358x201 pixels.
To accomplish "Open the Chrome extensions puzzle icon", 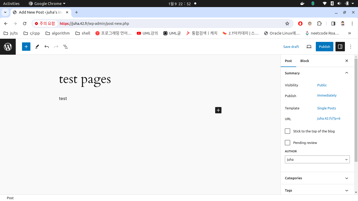I will click(x=319, y=24).
